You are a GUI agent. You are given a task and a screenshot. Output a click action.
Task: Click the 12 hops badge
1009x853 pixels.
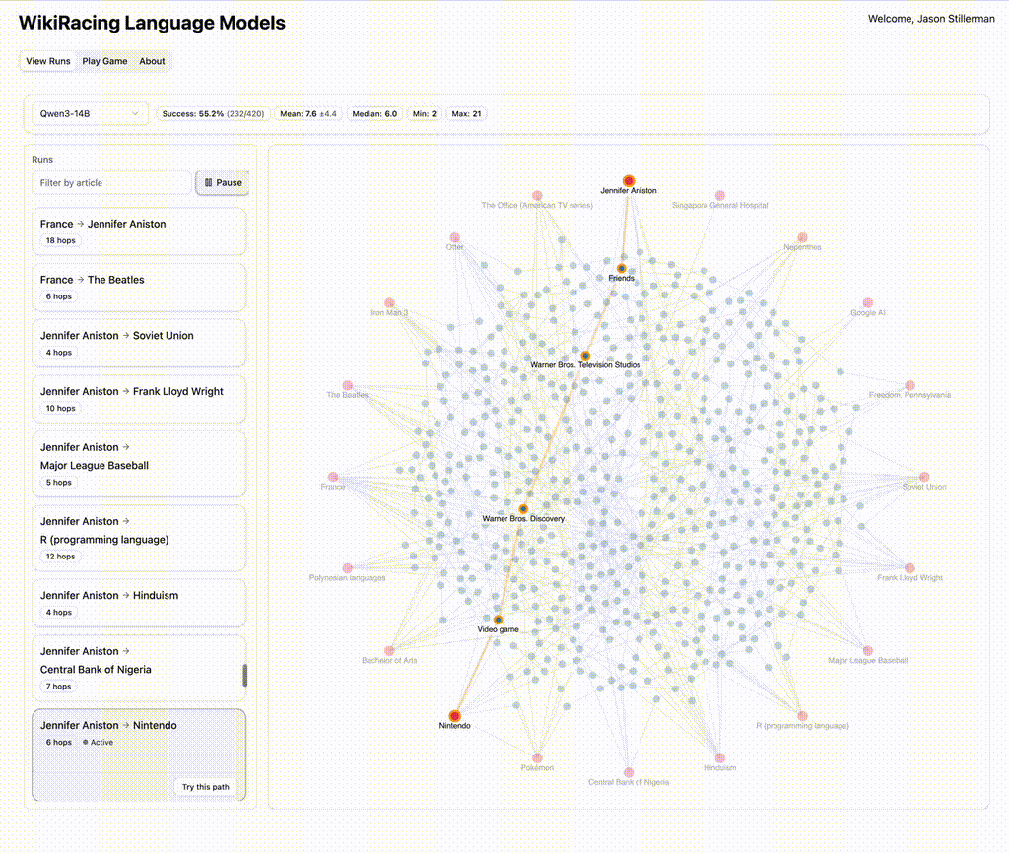click(x=60, y=557)
